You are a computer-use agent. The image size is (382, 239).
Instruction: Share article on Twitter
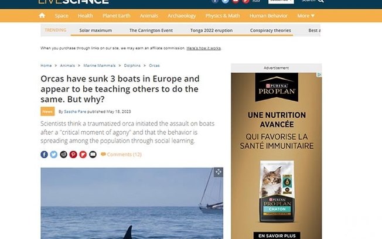click(54, 155)
